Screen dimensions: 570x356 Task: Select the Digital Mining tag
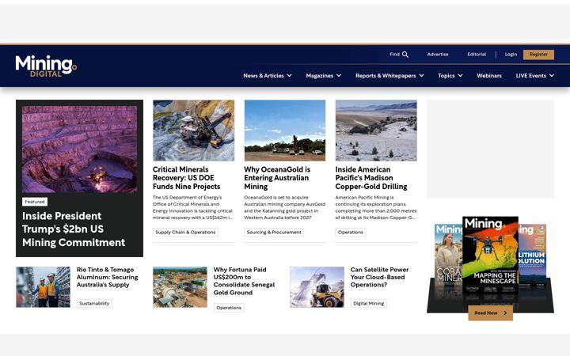click(x=368, y=303)
